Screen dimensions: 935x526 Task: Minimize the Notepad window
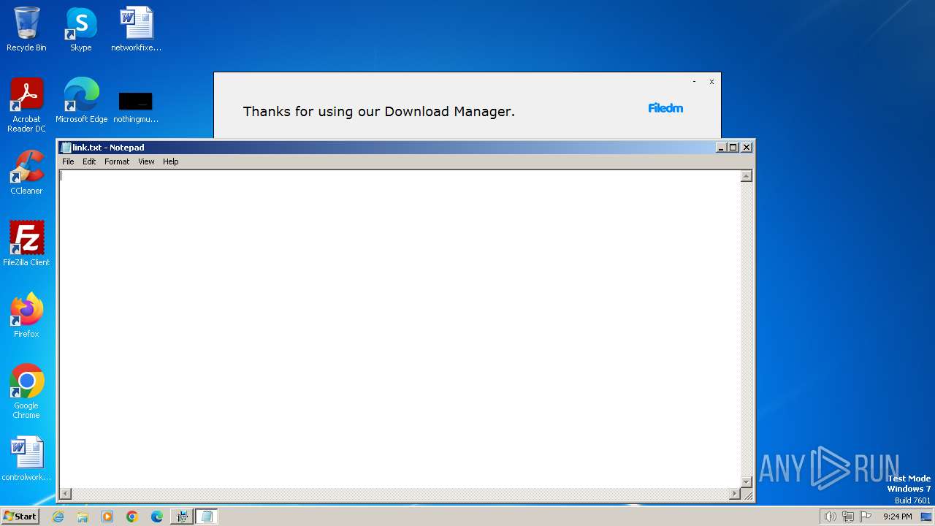point(721,148)
